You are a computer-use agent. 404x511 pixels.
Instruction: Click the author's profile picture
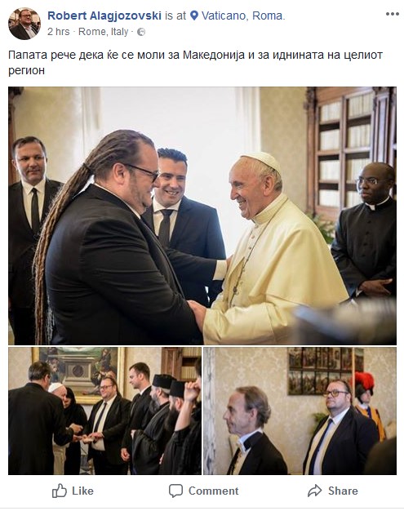point(24,24)
